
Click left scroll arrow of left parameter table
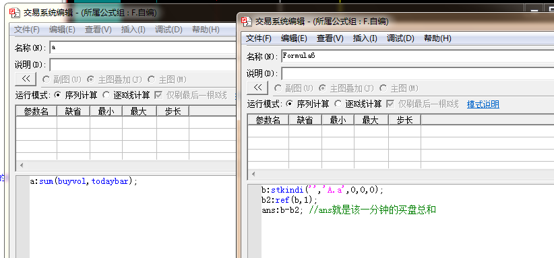[21, 165]
